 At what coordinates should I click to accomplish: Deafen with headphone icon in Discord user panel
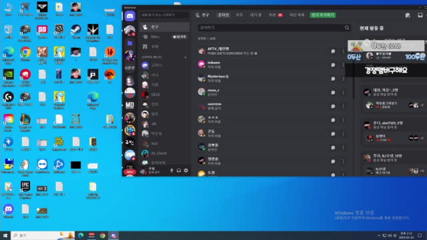pyautogui.click(x=179, y=171)
